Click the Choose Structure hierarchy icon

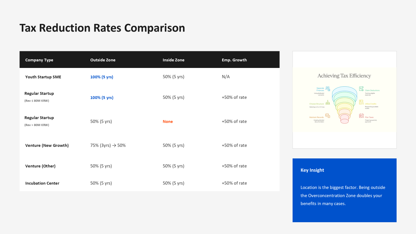327,102
